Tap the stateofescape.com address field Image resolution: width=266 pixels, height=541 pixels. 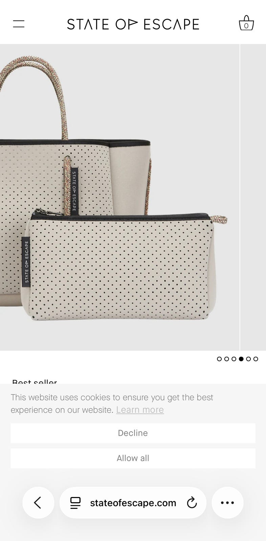click(133, 503)
